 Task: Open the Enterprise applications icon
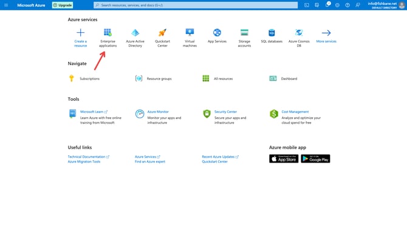(x=108, y=33)
